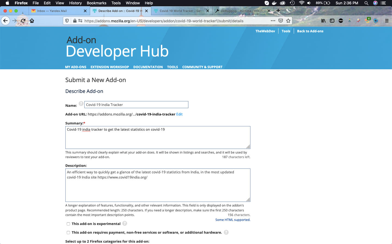
Task: Open COMMUNITY & SUPPORT navigation link
Action: (x=202, y=67)
